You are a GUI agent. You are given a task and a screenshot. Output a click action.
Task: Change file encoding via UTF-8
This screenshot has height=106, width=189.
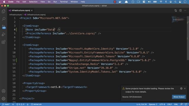click(x=162, y=104)
